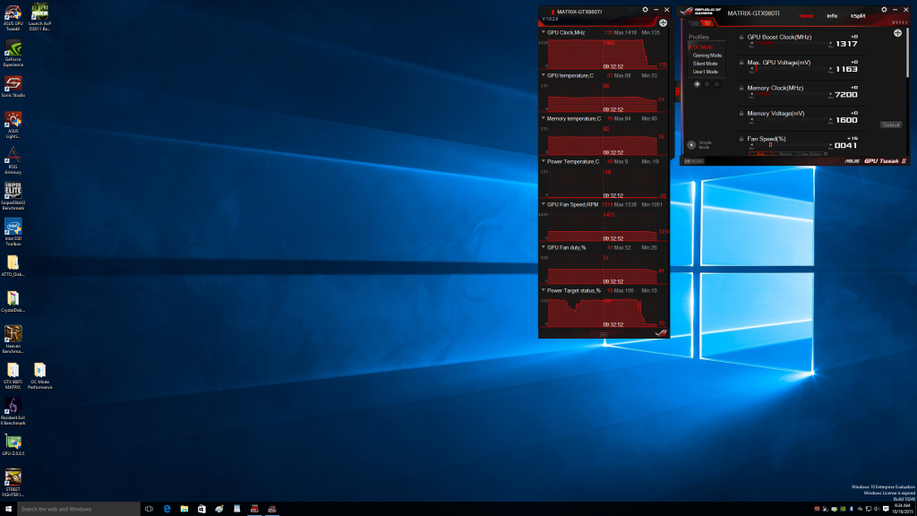Select the 3D tab
Image resolution: width=917 pixels, height=516 pixels.
pyautogui.click(x=707, y=23)
